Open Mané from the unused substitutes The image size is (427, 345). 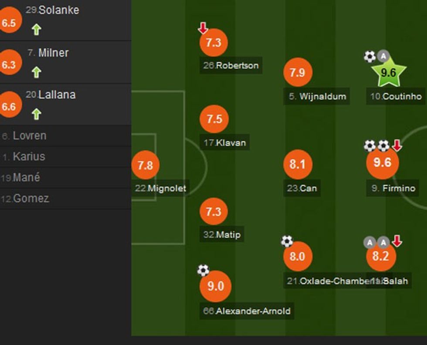[x=26, y=178]
